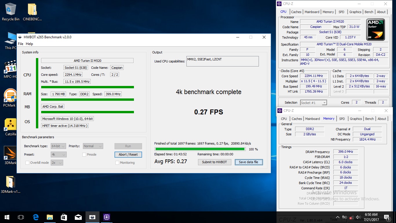This screenshot has width=396, height=223.
Task: Enable the Overkill mode checkbox
Action: pos(27,163)
